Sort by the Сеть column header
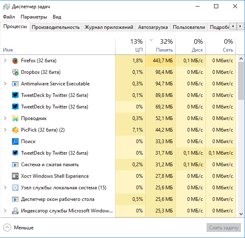Screen dimensions: 245x238 coord(221,46)
